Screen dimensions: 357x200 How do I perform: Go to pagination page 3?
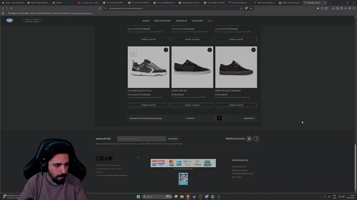[223, 118]
